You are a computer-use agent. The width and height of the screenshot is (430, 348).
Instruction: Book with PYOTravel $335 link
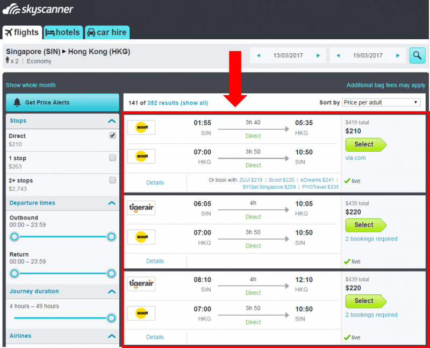320,187
